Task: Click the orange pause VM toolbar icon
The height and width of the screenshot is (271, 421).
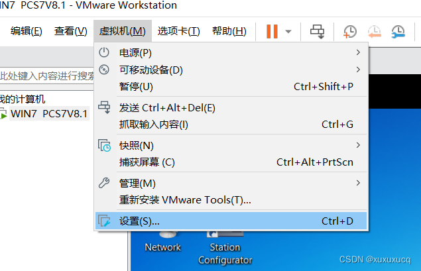Action: pyautogui.click(x=272, y=31)
